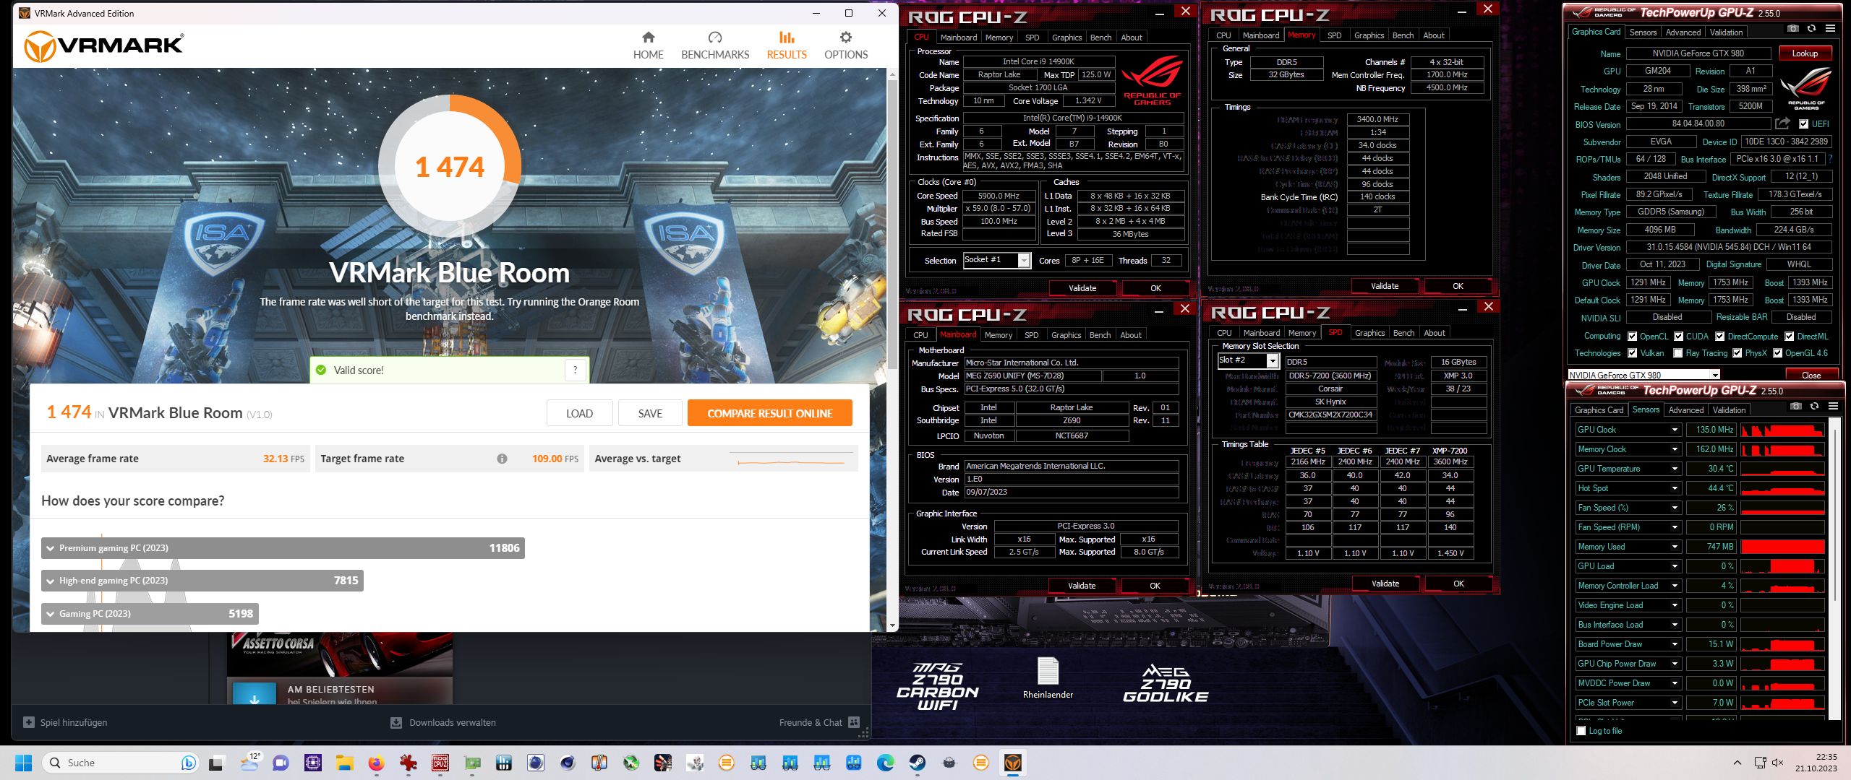
Task: Open VRMark BENCHMARKS gauge icon
Action: [x=715, y=38]
